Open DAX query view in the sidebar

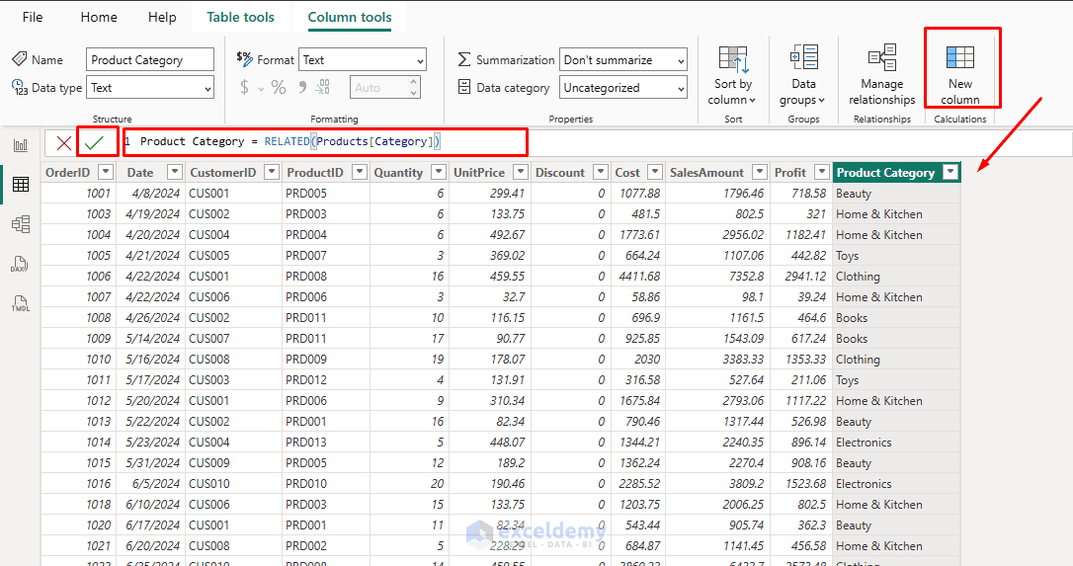point(19,264)
